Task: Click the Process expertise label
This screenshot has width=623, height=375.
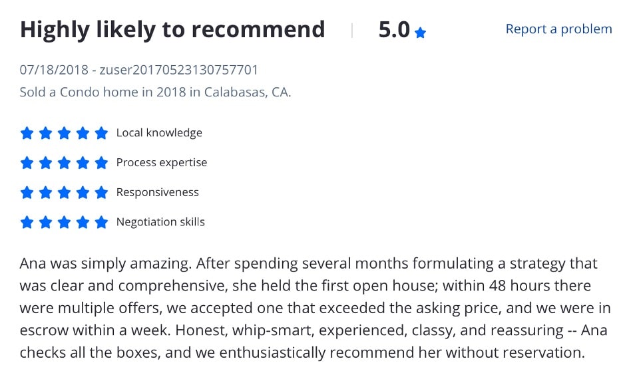Action: 161,163
